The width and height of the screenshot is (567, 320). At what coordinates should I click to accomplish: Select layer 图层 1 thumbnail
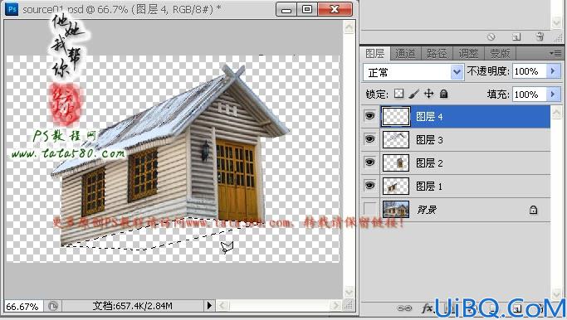coord(396,186)
